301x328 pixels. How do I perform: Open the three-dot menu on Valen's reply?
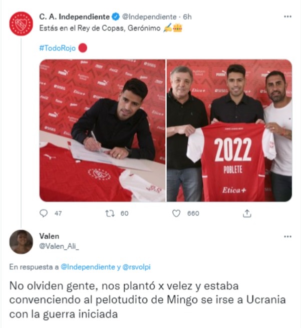pos(288,237)
